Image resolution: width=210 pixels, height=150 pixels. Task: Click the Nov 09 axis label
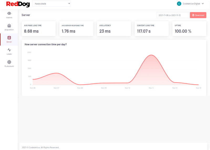click(x=104, y=88)
